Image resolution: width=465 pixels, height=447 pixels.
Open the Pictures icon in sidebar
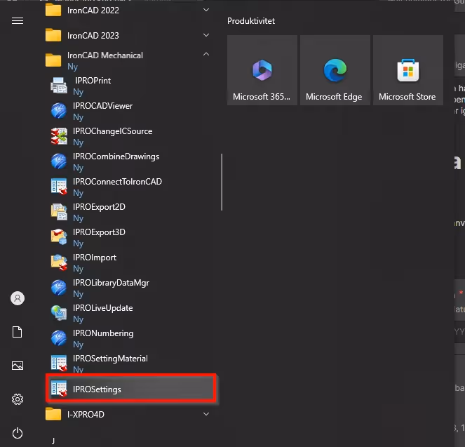coord(18,366)
